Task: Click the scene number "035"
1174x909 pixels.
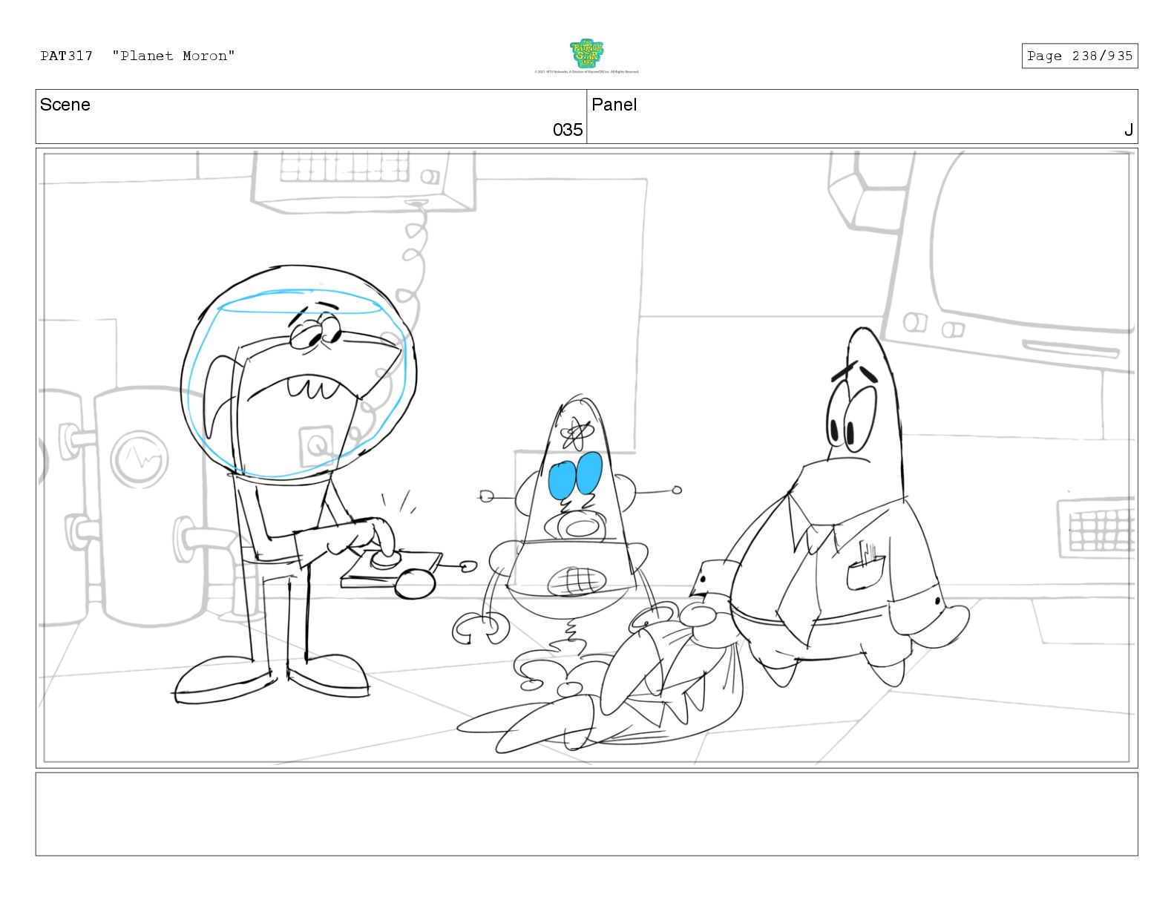Action: click(568, 130)
